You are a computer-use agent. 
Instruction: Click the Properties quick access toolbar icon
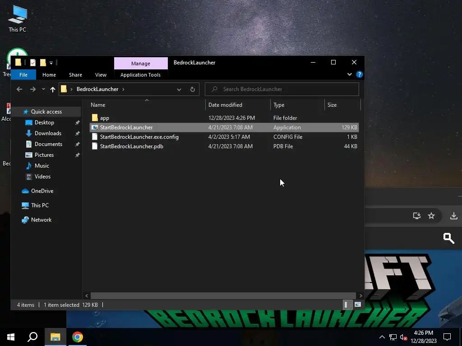[x=32, y=62]
